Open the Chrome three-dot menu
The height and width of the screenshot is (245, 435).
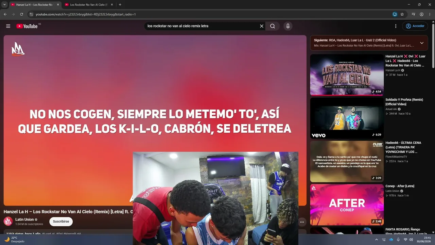(429, 14)
